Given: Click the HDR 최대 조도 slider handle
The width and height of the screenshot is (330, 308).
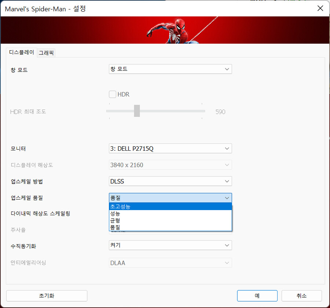Looking at the screenshot, I should point(137,111).
